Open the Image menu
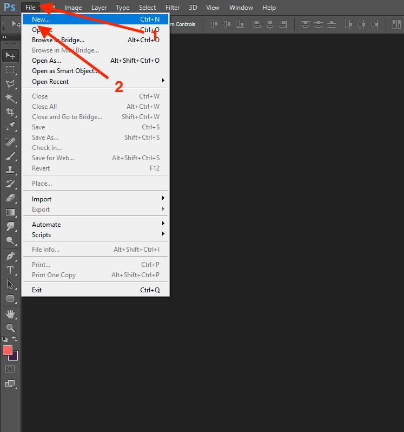The width and height of the screenshot is (404, 432). pyautogui.click(x=73, y=8)
